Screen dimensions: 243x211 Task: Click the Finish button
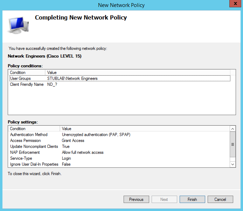coord(192,199)
